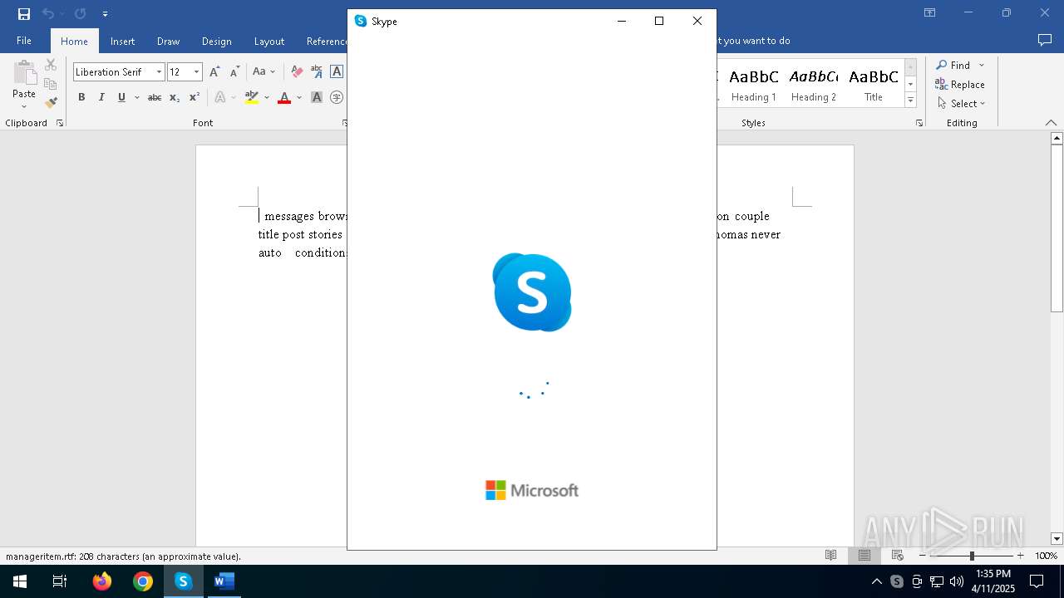The image size is (1064, 598).
Task: Click the Redo/Repeat icon in Word's title bar
Action: (x=80, y=13)
